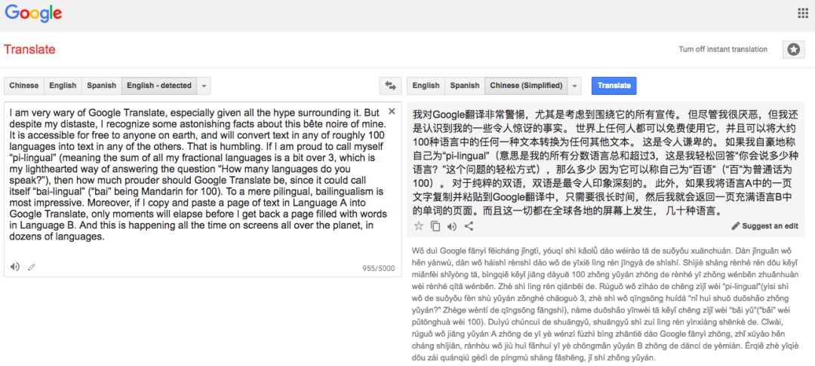Select Spanish as the source language
Screen dimensions: 815x366
(101, 86)
